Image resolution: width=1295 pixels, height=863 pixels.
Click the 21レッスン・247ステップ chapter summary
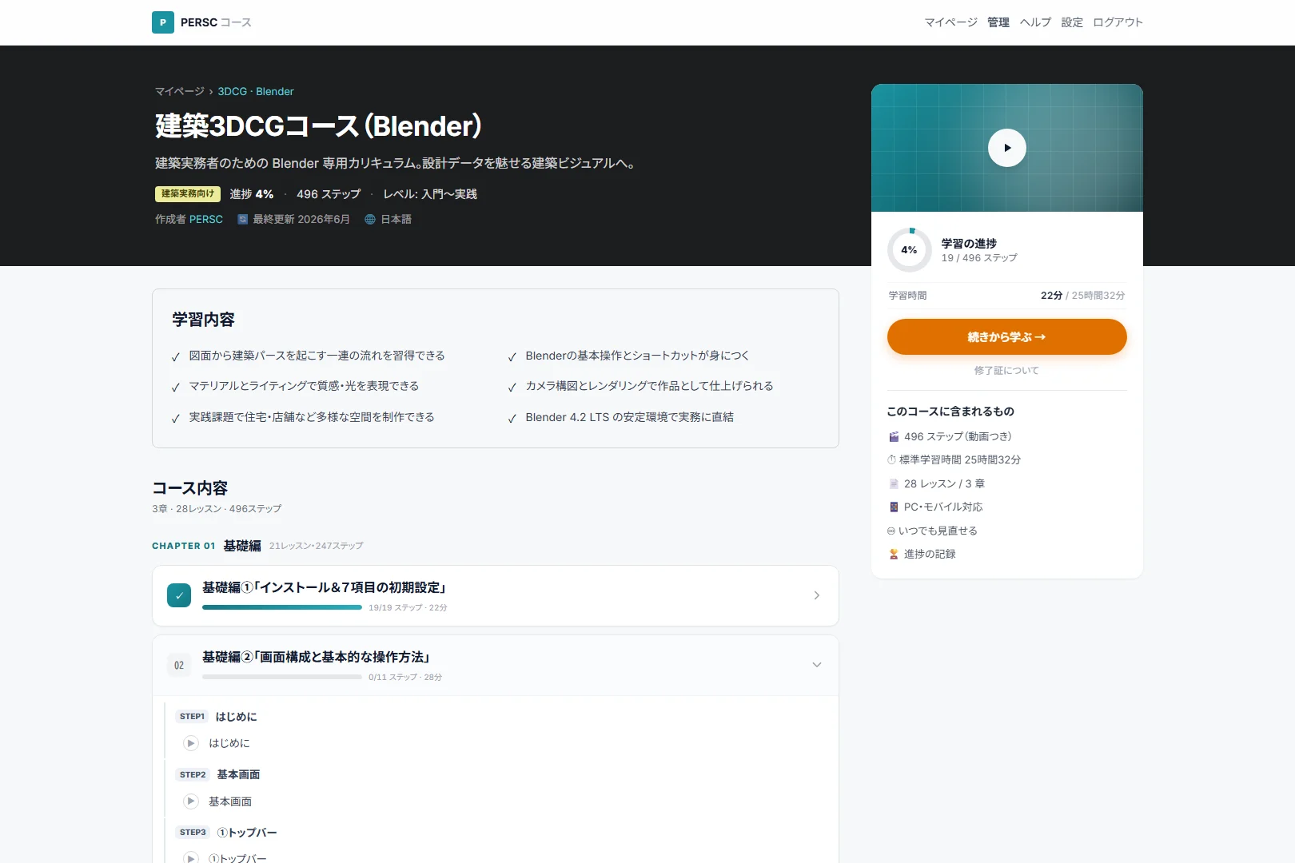(316, 546)
